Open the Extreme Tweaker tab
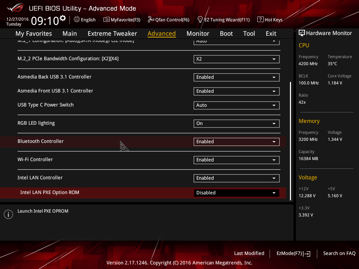The height and width of the screenshot is (269, 359). pyautogui.click(x=112, y=34)
